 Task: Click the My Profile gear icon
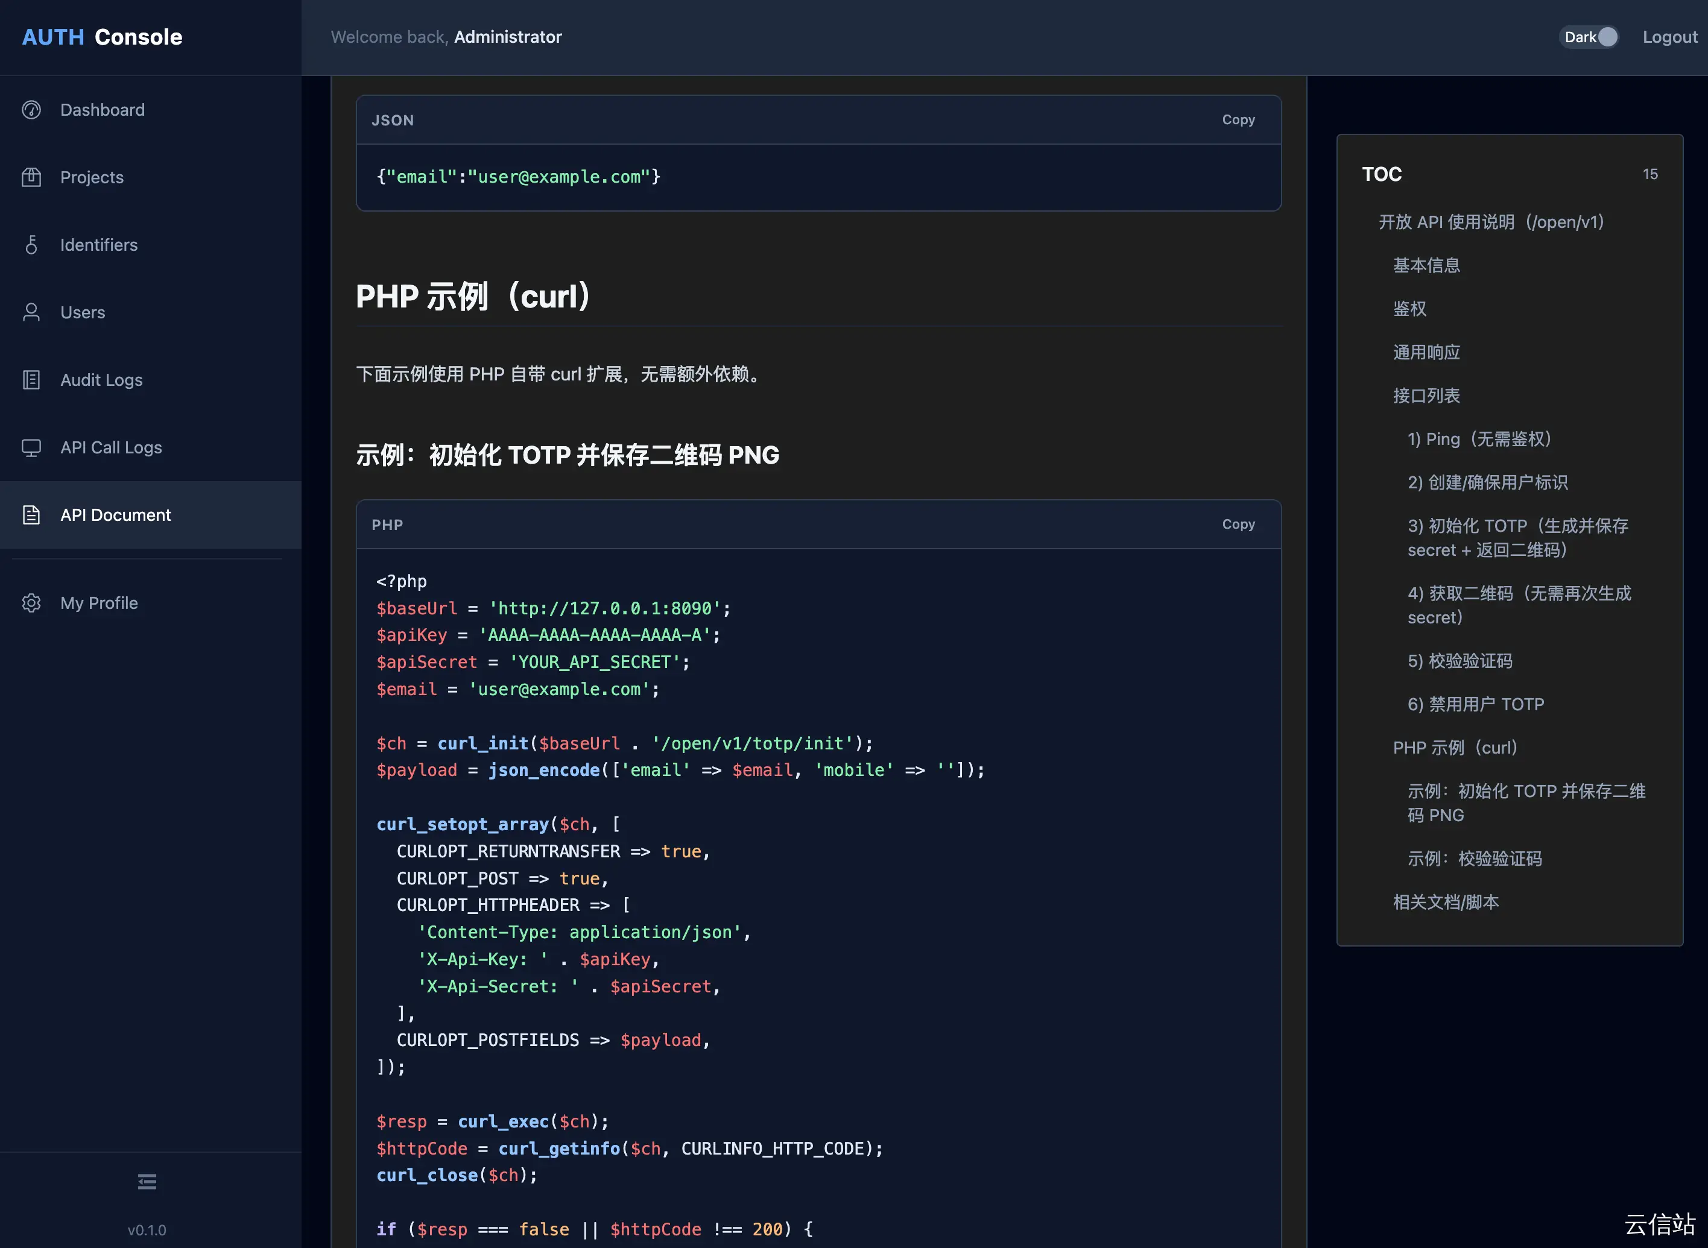pyautogui.click(x=31, y=603)
